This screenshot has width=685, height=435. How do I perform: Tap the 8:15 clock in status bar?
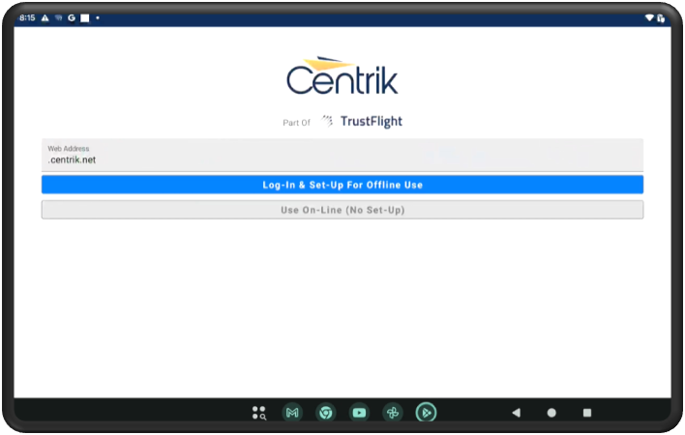27,18
